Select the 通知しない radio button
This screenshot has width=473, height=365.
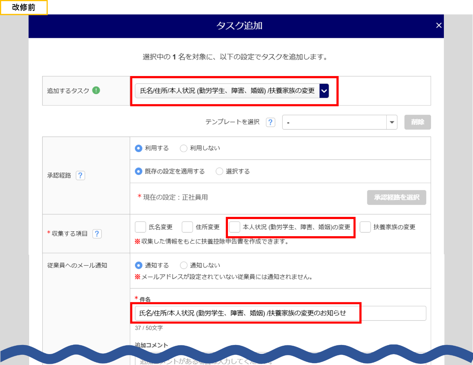(184, 265)
